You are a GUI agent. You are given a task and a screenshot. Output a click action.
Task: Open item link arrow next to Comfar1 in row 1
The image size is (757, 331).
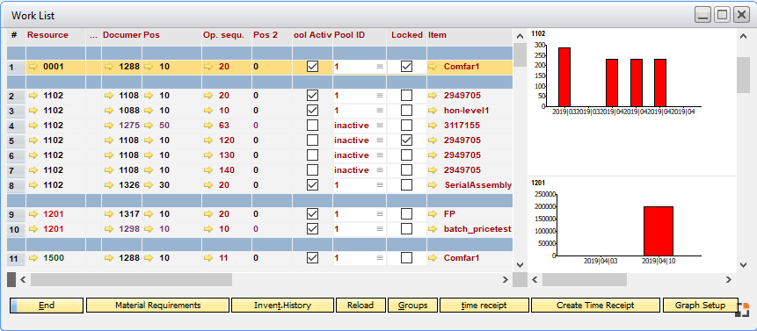pos(433,67)
